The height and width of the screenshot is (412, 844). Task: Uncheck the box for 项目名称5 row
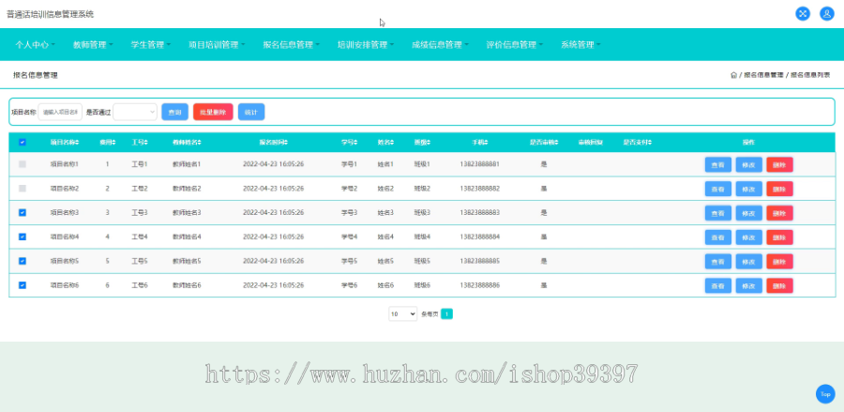pyautogui.click(x=23, y=261)
